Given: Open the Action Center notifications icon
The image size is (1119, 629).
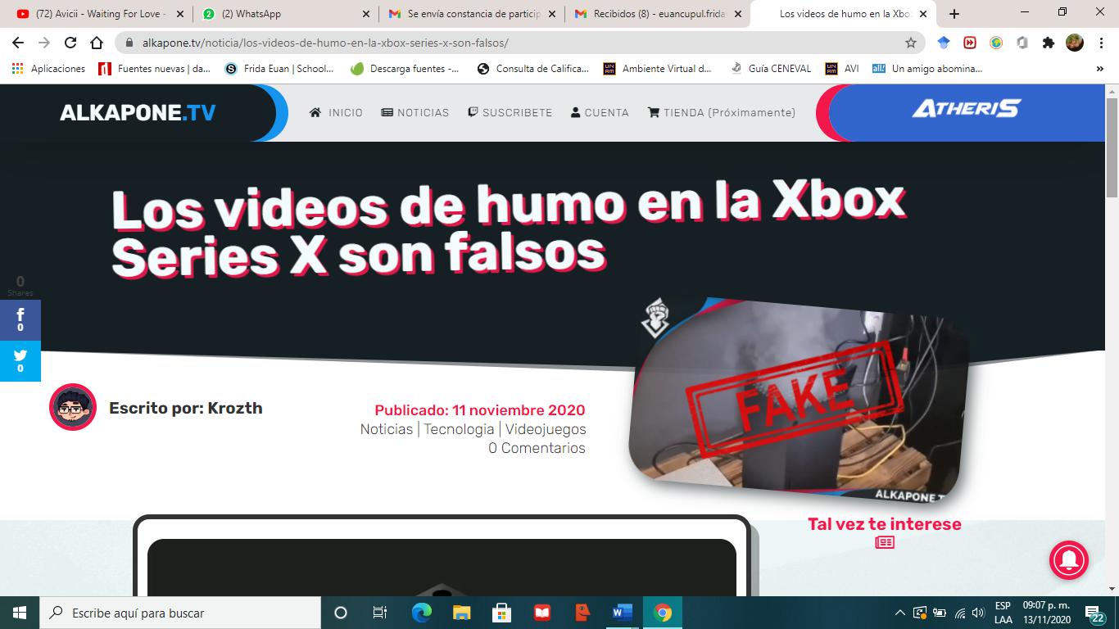Looking at the screenshot, I should click(1093, 613).
